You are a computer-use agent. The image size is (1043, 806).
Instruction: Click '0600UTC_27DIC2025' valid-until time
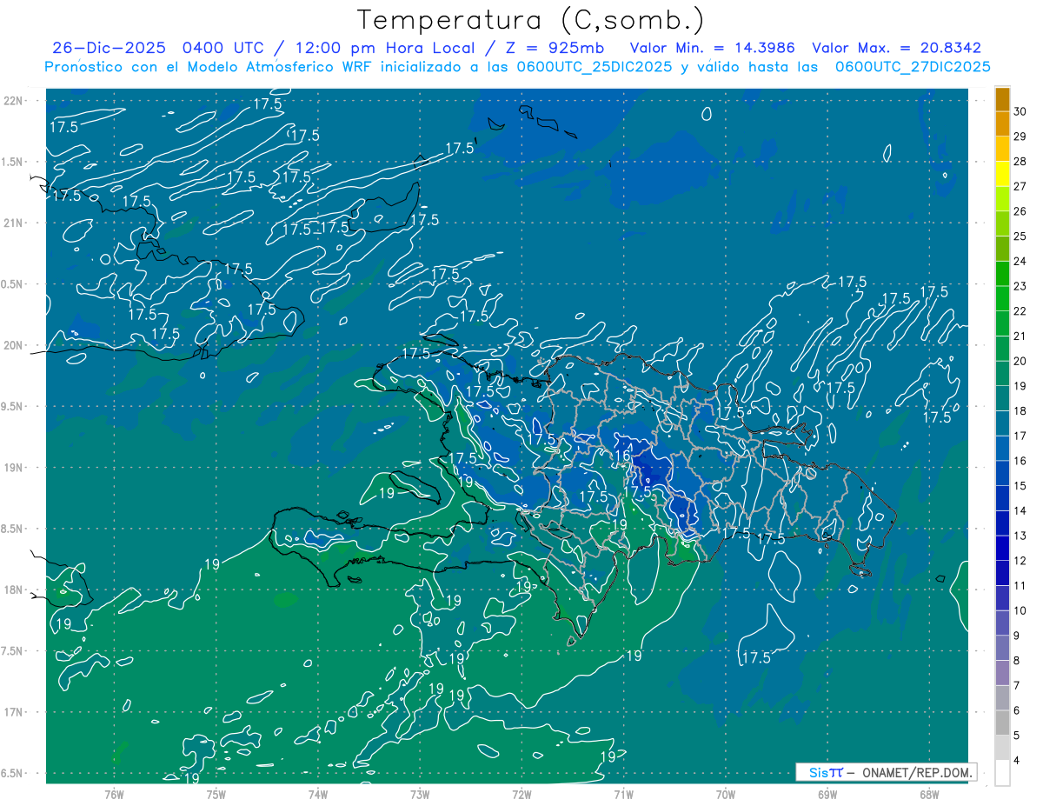coord(913,67)
